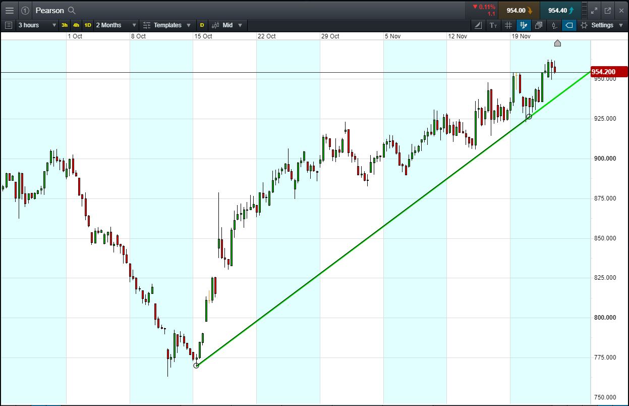629x406 pixels.
Task: Select the trendline's lower anchor point
Action: [x=196, y=365]
